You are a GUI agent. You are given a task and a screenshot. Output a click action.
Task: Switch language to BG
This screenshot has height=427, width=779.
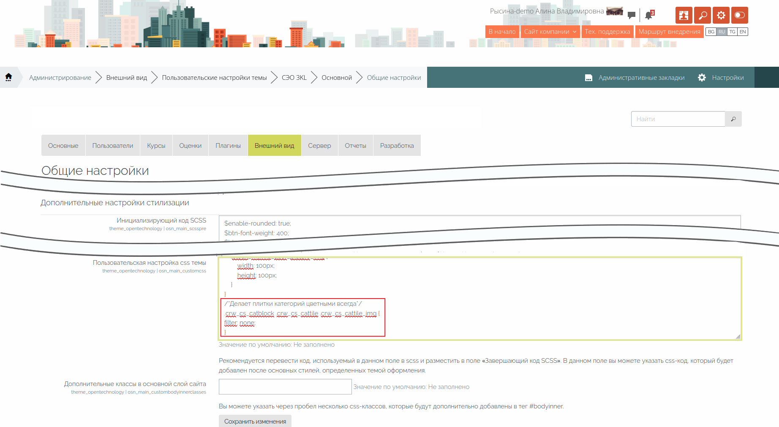coord(711,32)
